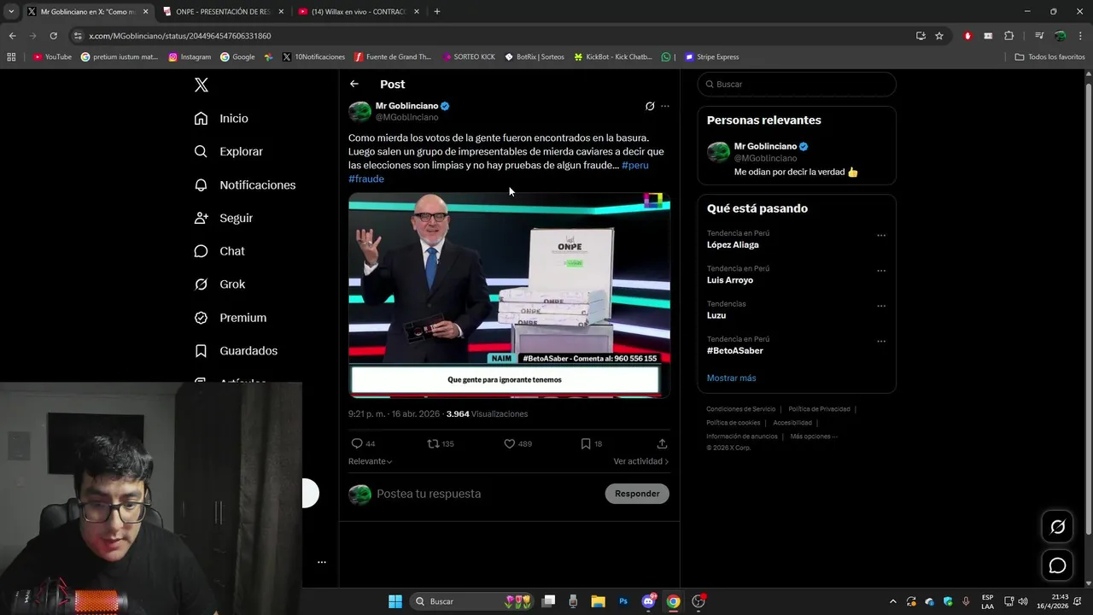Open López Aliaga trend
1093x615 pixels.
click(733, 244)
